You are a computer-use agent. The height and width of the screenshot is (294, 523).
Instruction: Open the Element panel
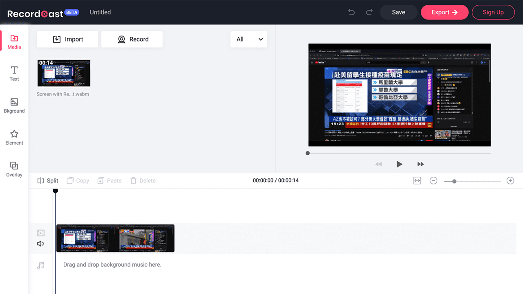14,138
